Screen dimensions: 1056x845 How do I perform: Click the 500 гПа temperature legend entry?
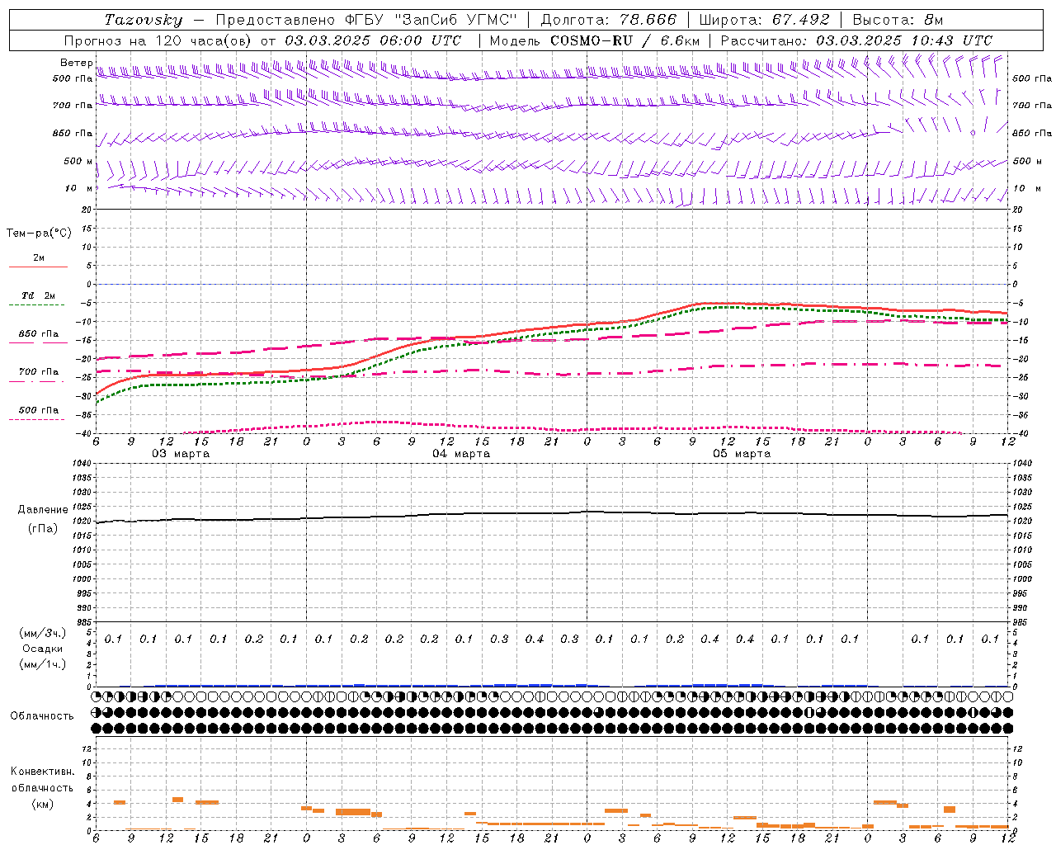coord(38,410)
